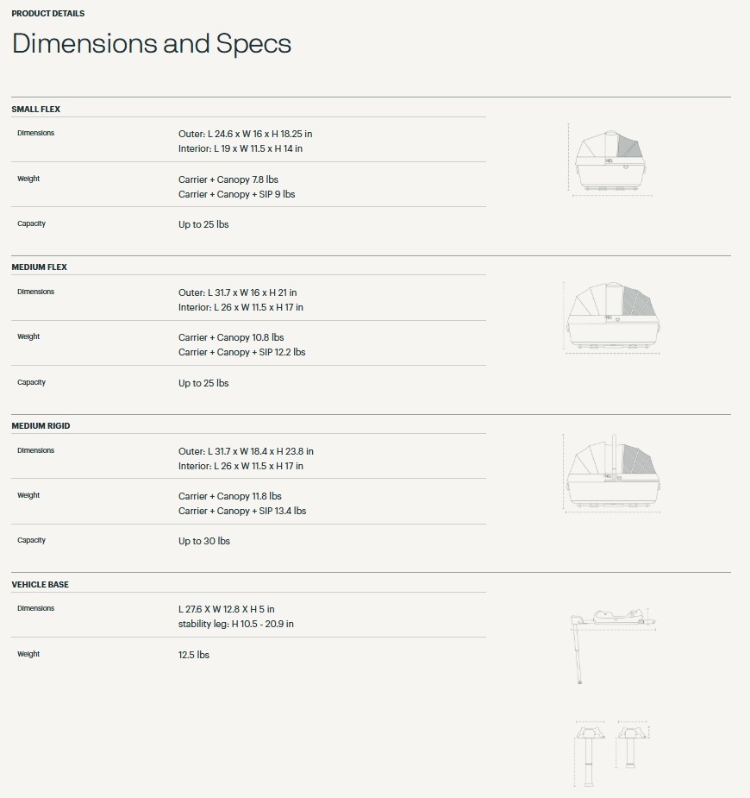Click the MEDIUM RIGID section heading
750x798 pixels.
tap(41, 426)
